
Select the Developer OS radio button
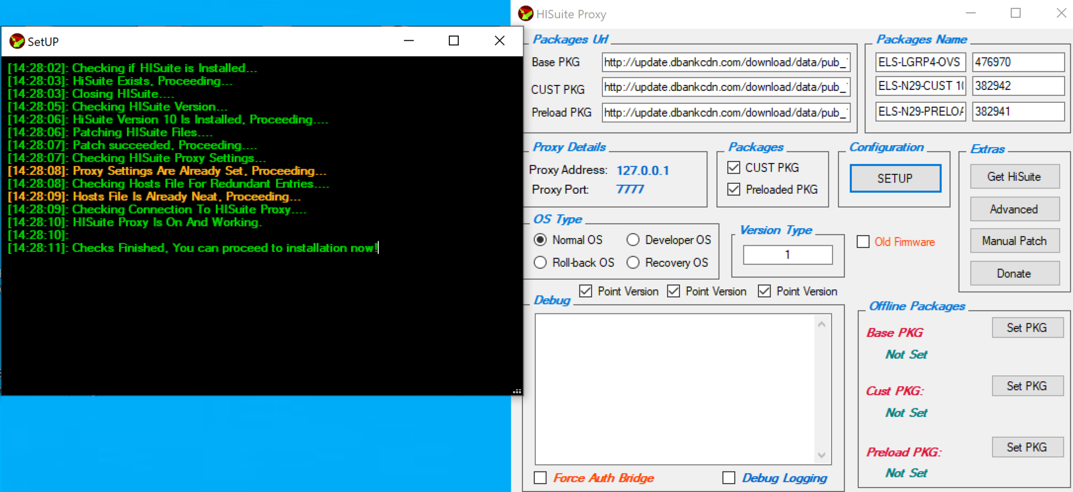tap(633, 240)
